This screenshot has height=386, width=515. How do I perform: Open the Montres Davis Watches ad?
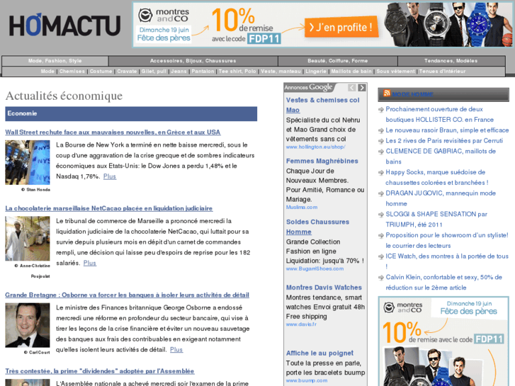(x=324, y=288)
